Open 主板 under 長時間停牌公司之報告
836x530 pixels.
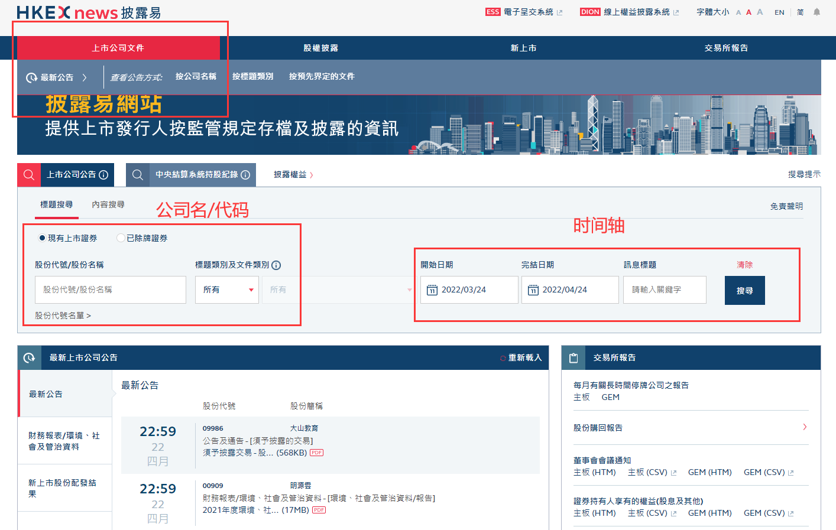pos(582,397)
